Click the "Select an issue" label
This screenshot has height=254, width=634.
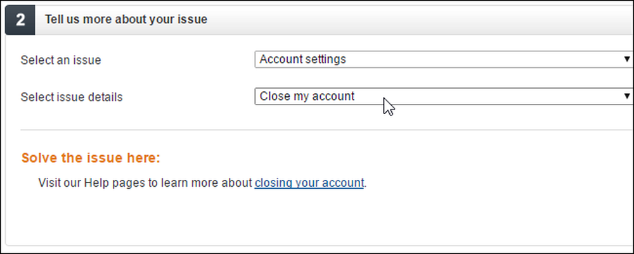[61, 60]
